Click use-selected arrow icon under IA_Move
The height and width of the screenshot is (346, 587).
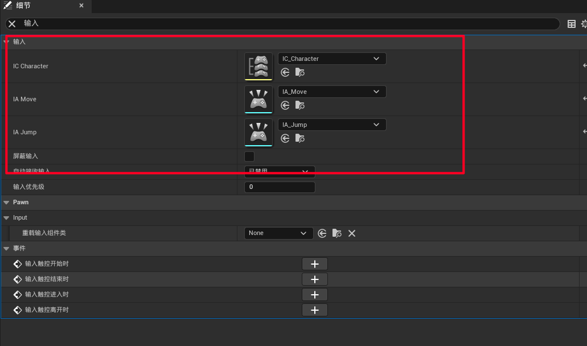point(285,105)
